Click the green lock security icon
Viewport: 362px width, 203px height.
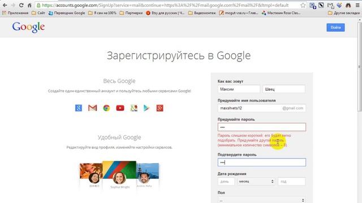38,5
